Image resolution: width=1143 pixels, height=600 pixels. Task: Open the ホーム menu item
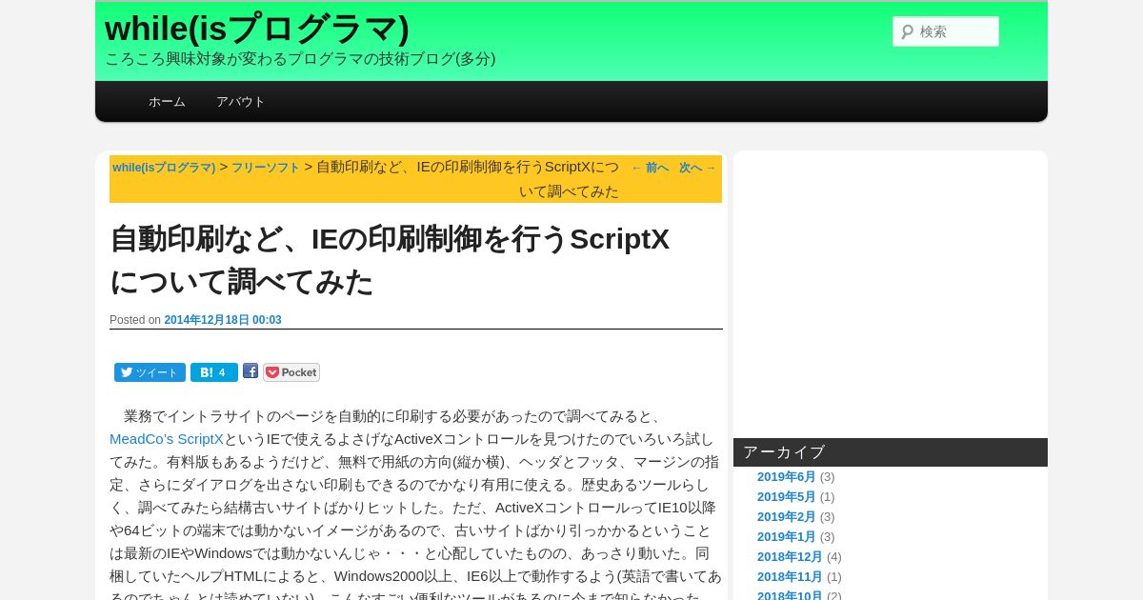[167, 101]
